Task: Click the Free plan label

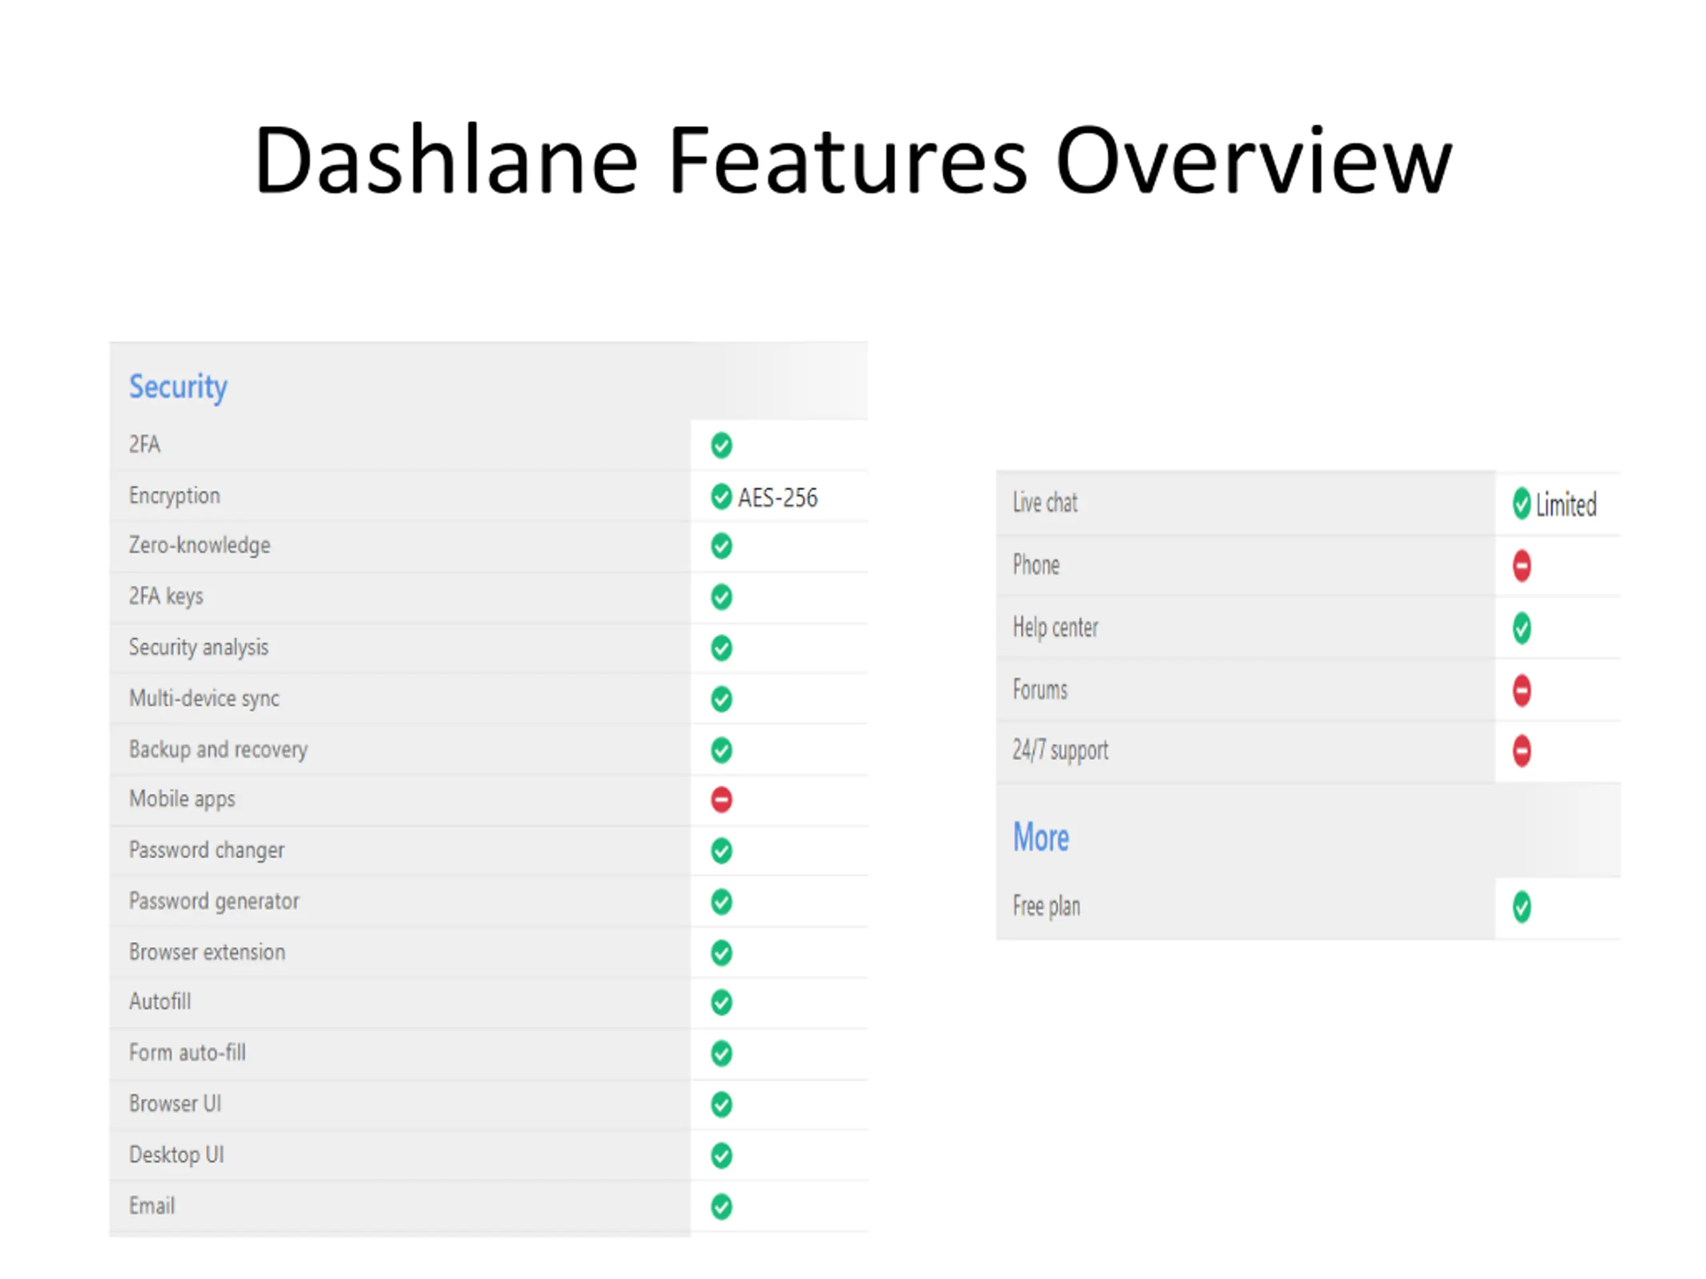Action: click(1046, 907)
